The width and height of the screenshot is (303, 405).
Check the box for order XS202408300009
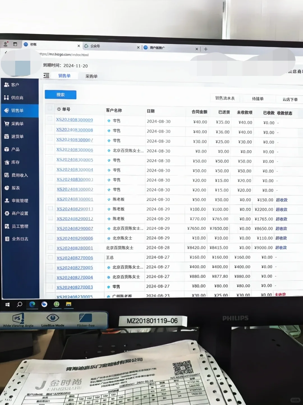click(50, 118)
